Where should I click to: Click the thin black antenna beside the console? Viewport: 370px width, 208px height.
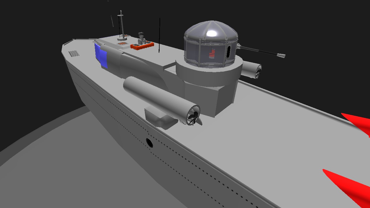tap(160, 35)
